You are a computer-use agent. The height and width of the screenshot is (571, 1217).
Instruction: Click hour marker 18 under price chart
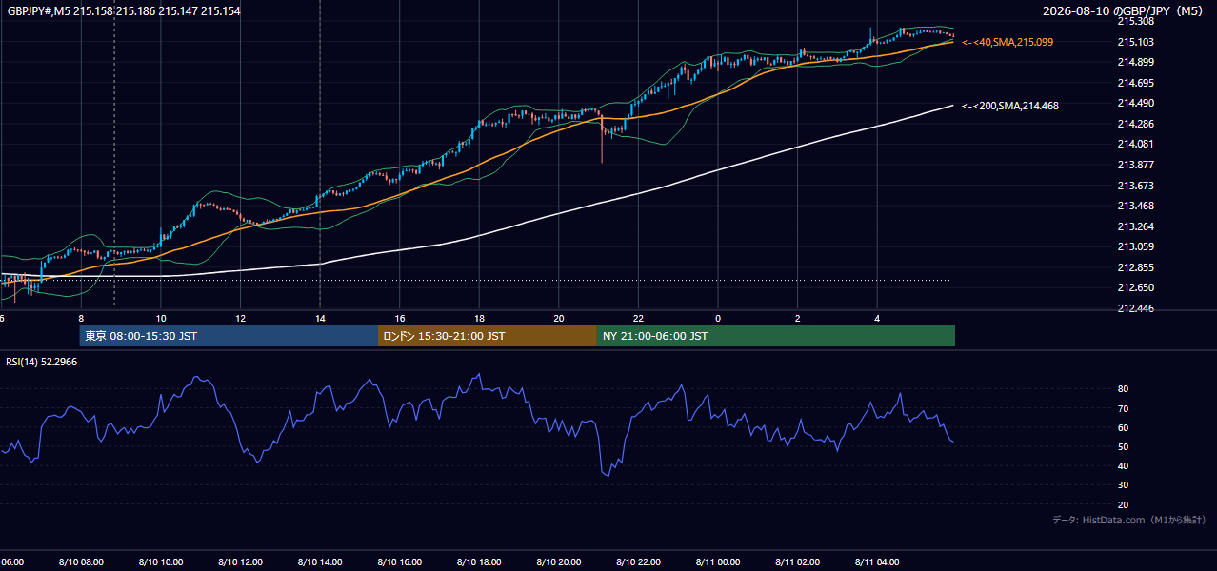(479, 319)
